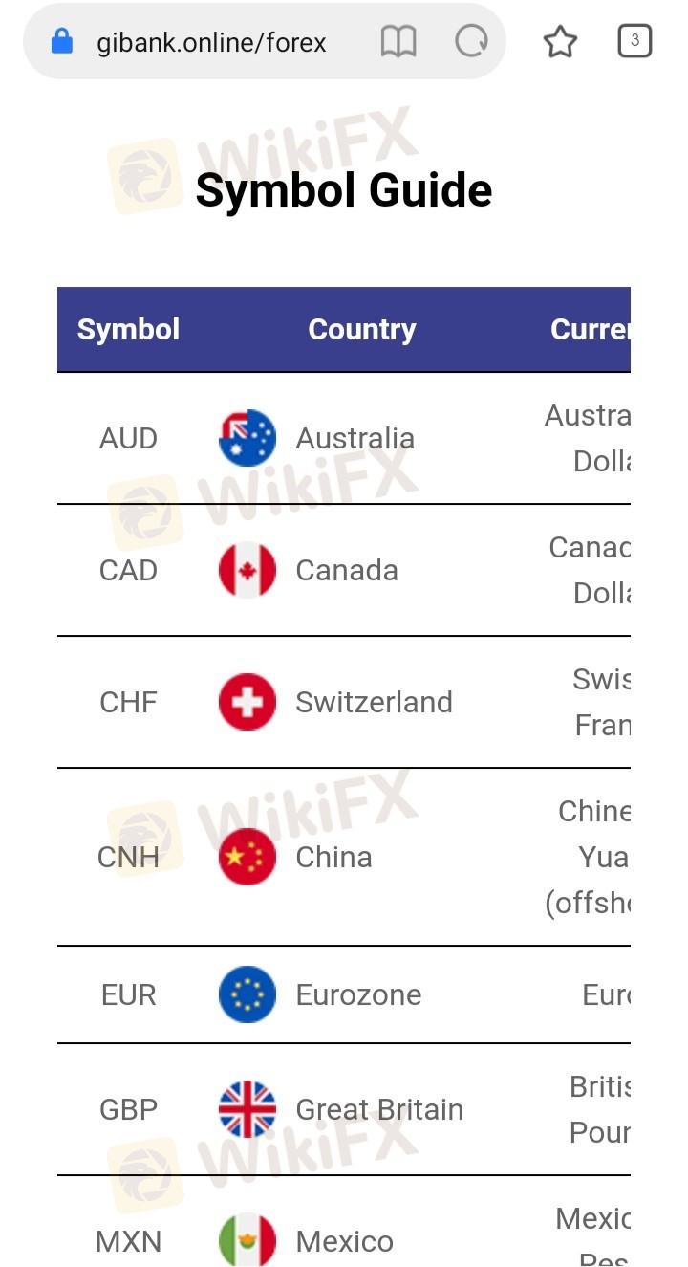Click the AUD symbol cell
This screenshot has height=1267, width=688.
click(128, 439)
